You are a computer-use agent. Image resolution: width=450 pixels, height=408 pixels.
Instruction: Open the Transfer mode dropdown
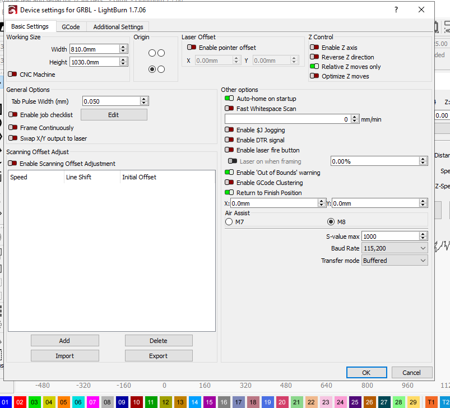coord(395,261)
